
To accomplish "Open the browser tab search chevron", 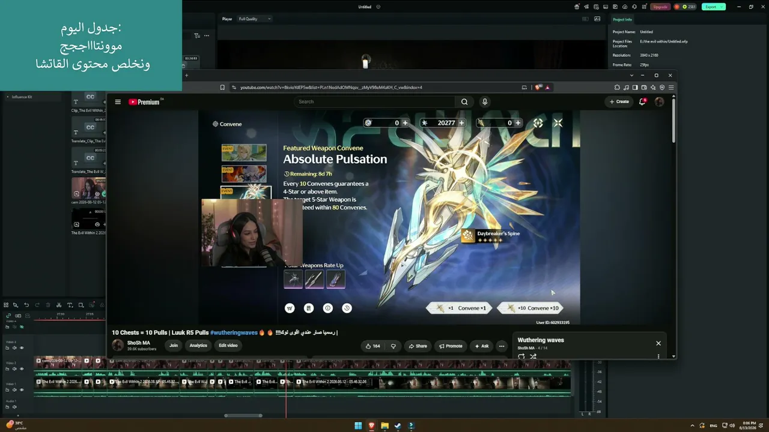I will pos(631,76).
